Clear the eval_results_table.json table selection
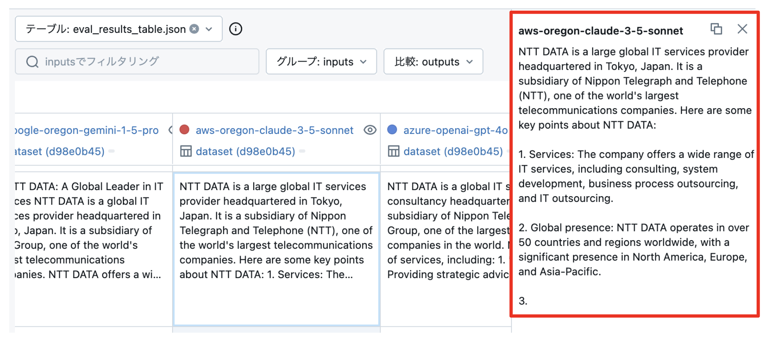772x342 pixels. coord(194,29)
